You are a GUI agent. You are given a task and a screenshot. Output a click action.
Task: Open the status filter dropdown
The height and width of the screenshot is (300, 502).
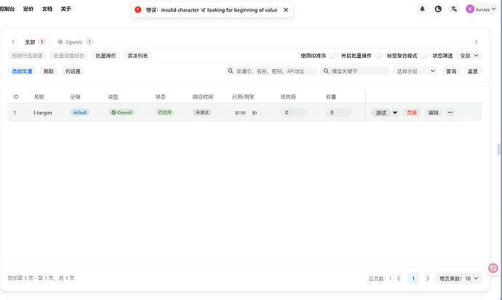(x=469, y=56)
